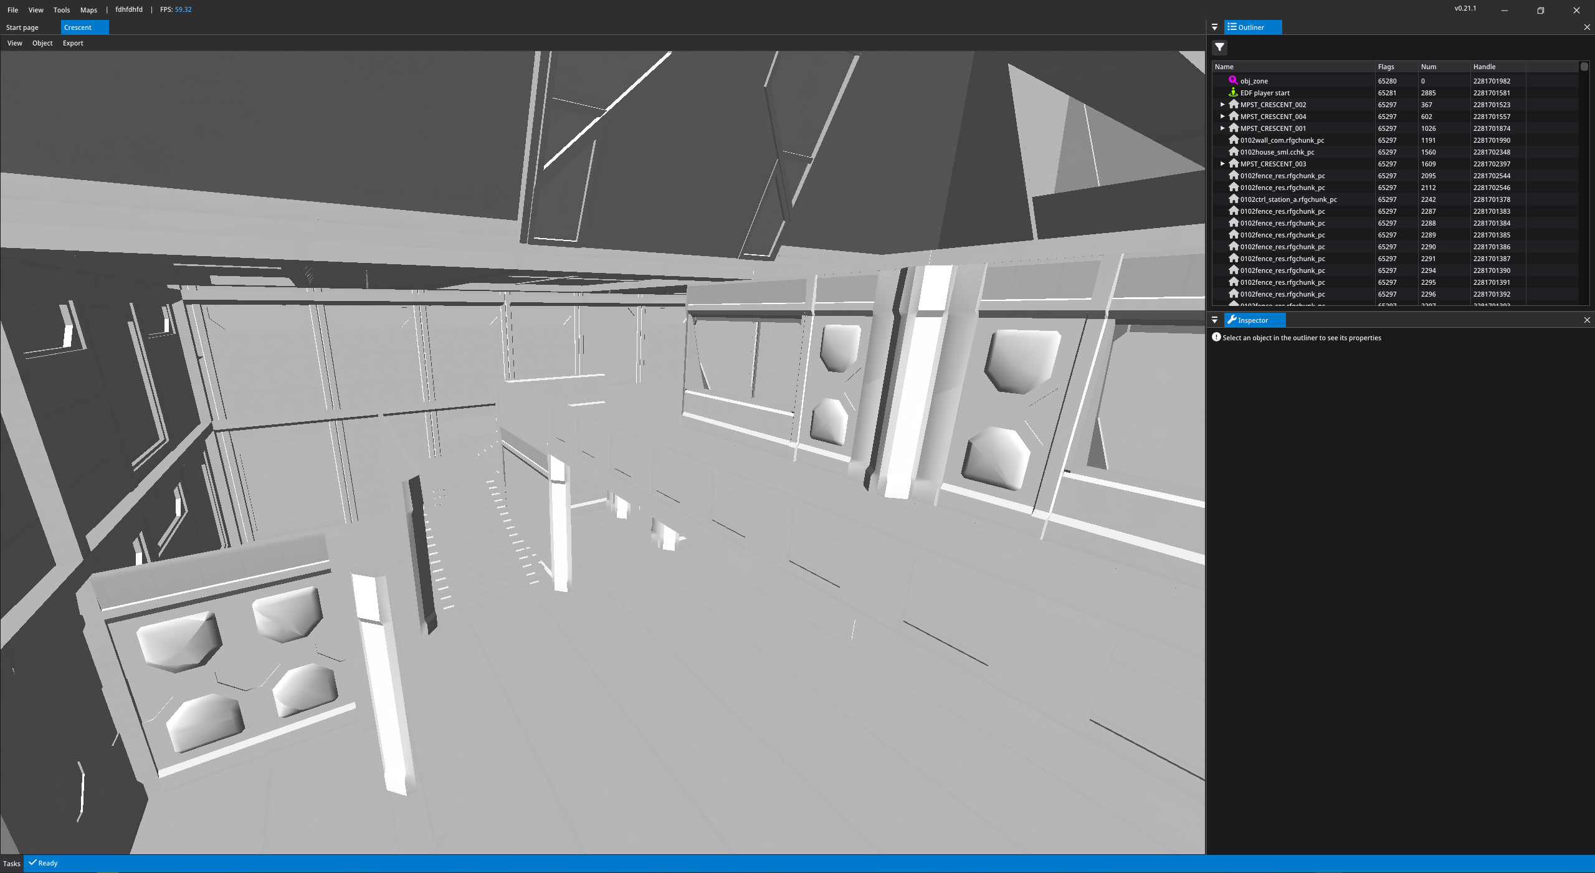This screenshot has height=873, width=1595.
Task: Open the filter funnel in the Outliner
Action: (1219, 48)
